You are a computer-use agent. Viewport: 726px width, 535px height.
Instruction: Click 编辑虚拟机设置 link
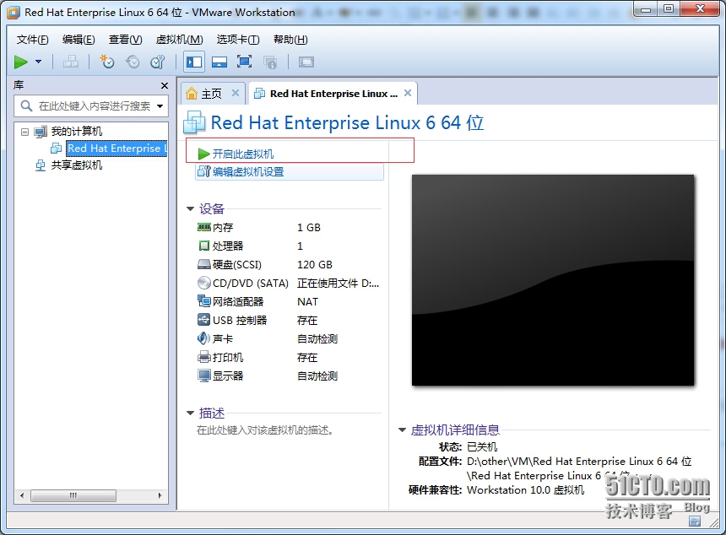pyautogui.click(x=247, y=171)
